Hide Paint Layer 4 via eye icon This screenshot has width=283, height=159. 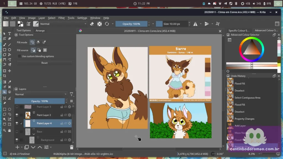click(17, 123)
